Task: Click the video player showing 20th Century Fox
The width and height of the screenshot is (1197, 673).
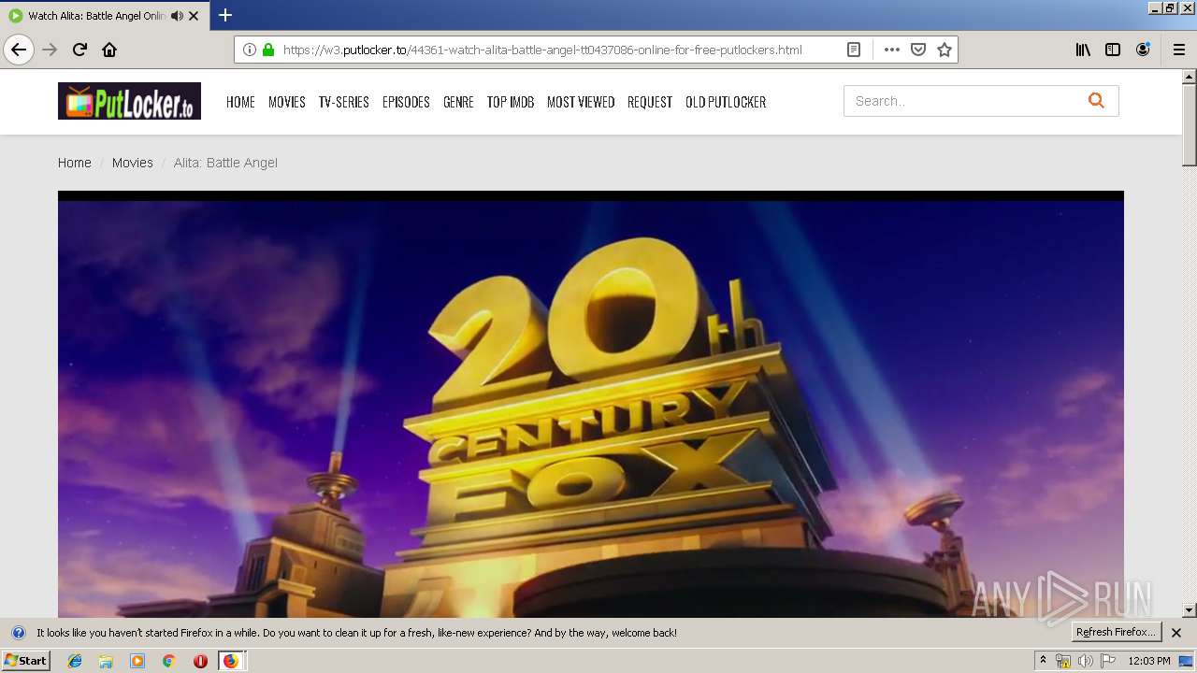Action: tap(591, 405)
